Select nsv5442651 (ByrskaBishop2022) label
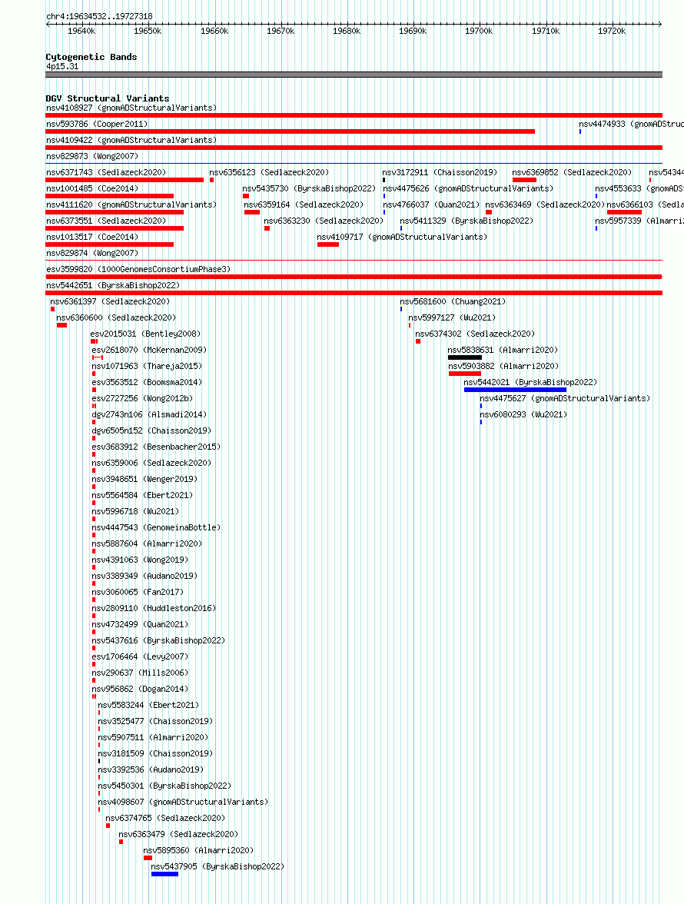This screenshot has width=684, height=904. 113,285
